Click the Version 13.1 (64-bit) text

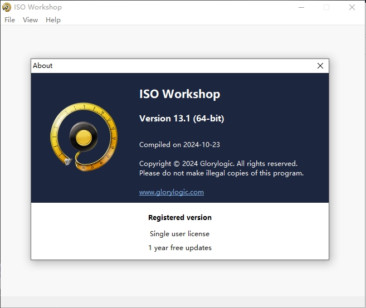point(181,119)
